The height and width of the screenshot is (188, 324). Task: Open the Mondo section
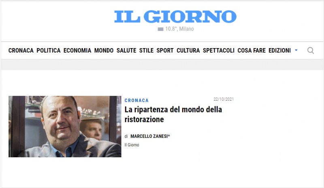[x=104, y=51]
